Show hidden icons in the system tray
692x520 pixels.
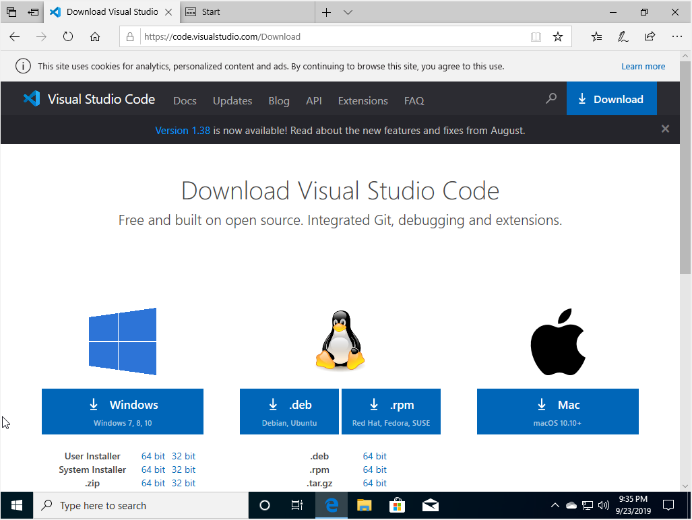click(555, 505)
